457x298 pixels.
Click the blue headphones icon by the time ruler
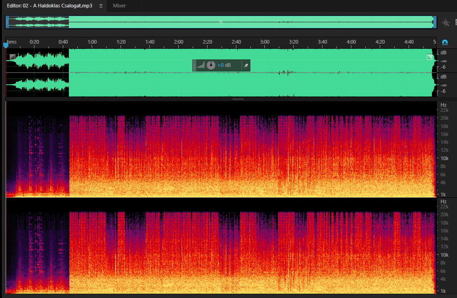coord(445,42)
